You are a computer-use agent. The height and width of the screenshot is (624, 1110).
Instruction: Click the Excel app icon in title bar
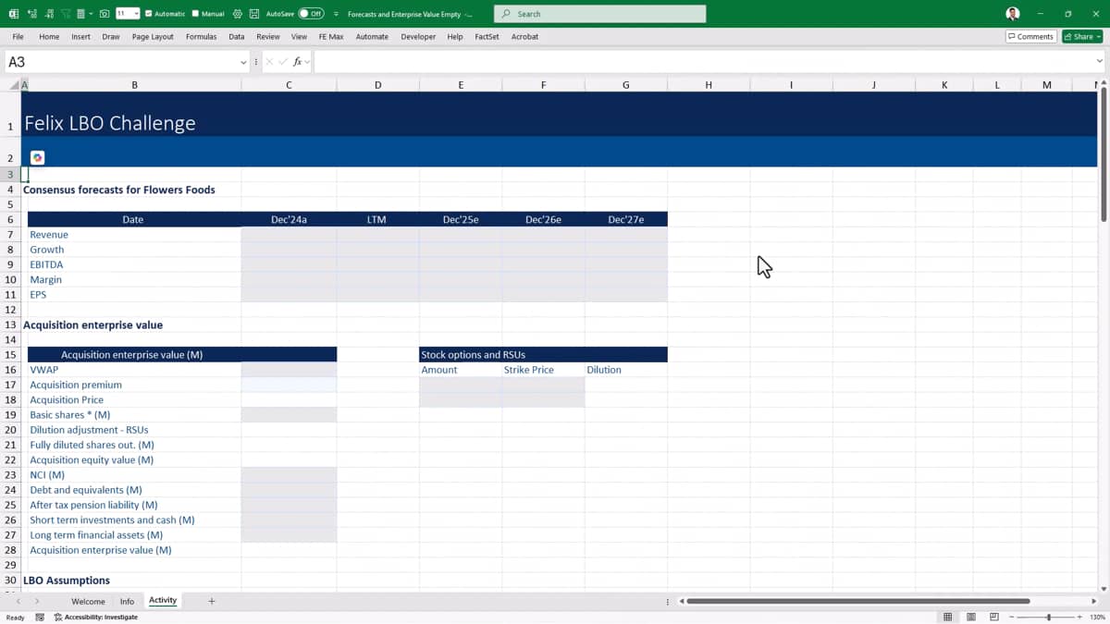[14, 14]
